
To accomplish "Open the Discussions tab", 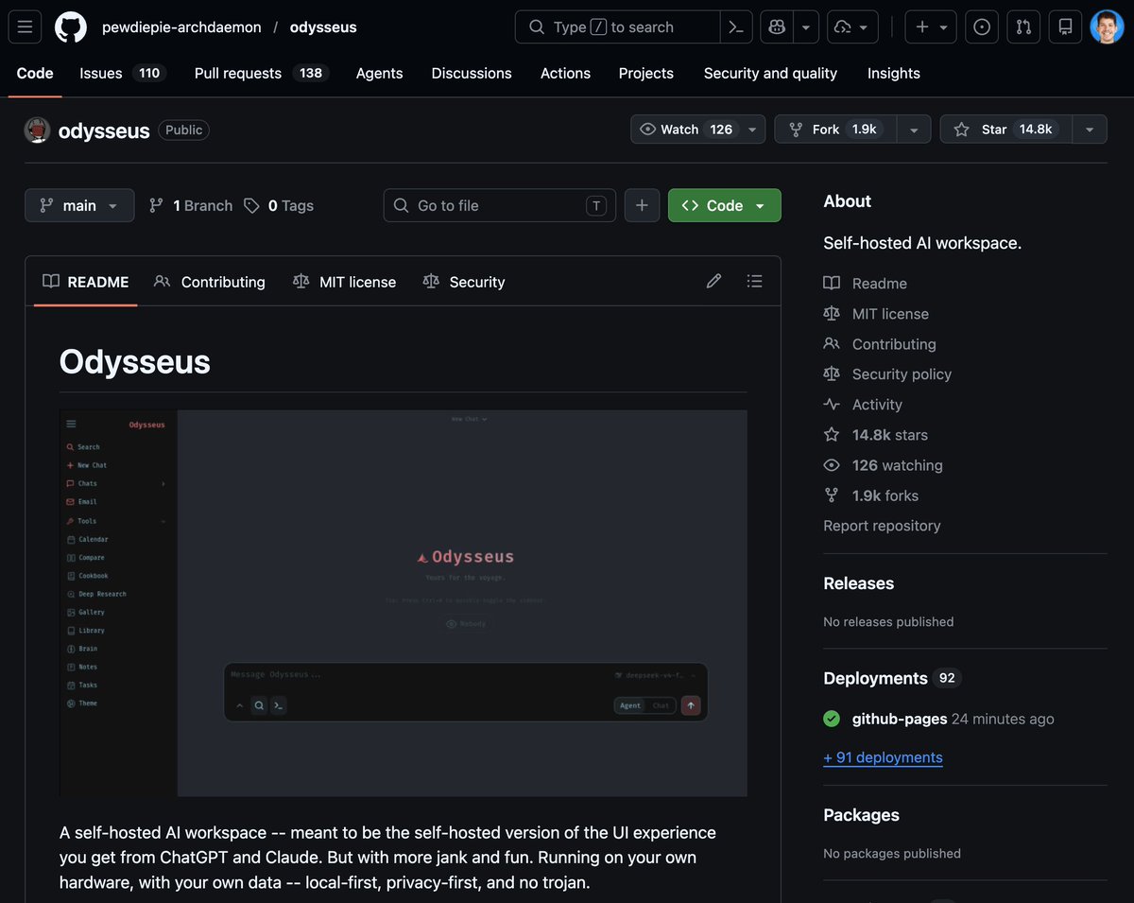I will tap(472, 73).
